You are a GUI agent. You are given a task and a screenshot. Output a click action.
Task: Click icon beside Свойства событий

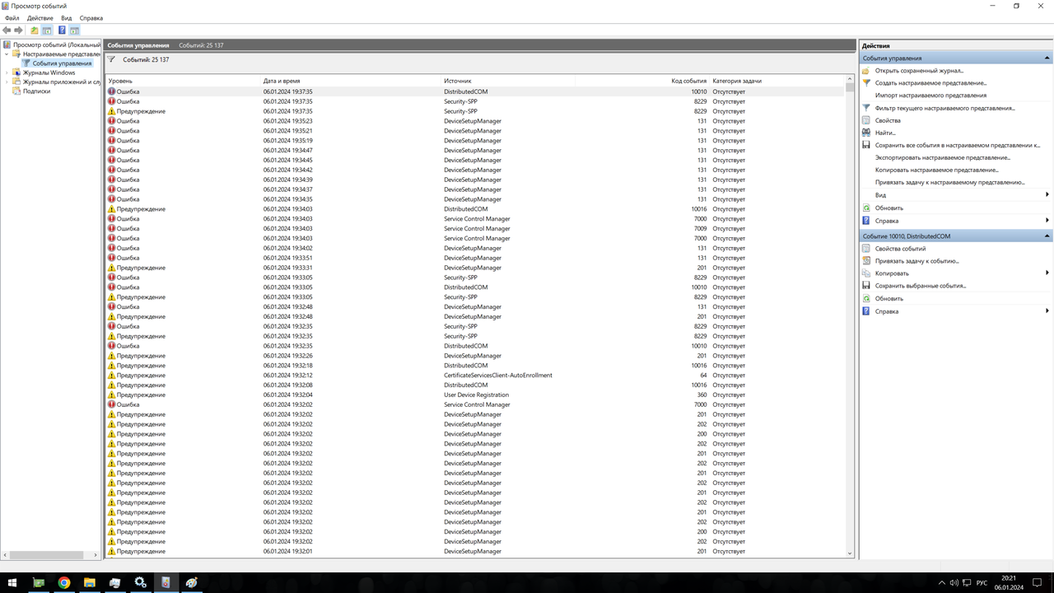(x=866, y=249)
